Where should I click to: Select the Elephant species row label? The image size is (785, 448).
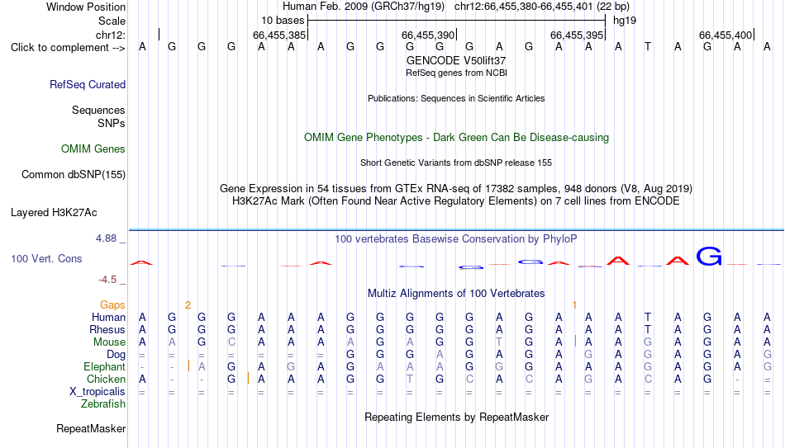(x=105, y=366)
